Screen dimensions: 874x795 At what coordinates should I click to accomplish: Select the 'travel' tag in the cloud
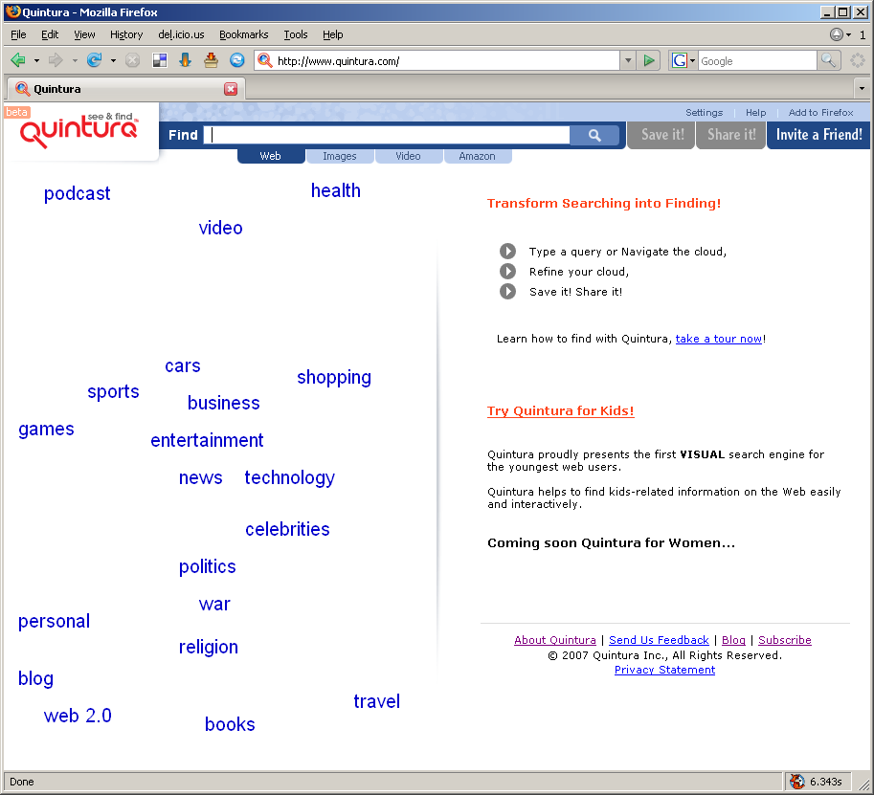[377, 701]
